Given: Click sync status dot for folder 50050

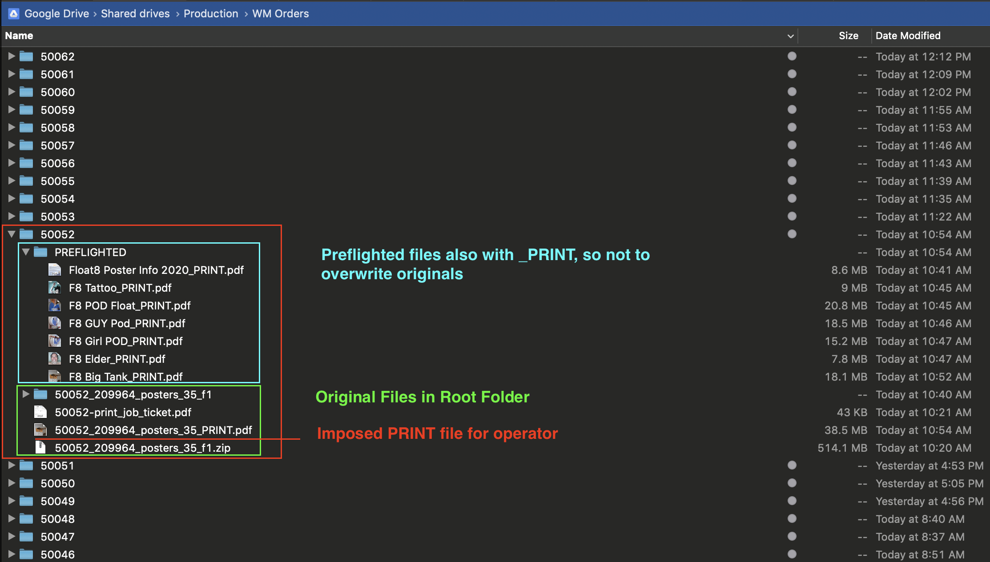Looking at the screenshot, I should click(792, 483).
